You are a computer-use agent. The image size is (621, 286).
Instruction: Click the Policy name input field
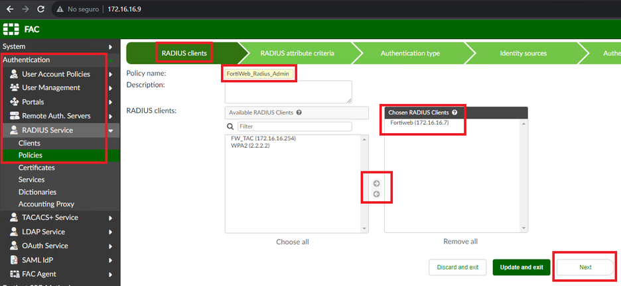(x=259, y=74)
